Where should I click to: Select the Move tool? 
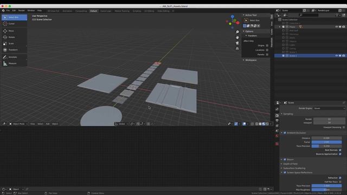14,31
